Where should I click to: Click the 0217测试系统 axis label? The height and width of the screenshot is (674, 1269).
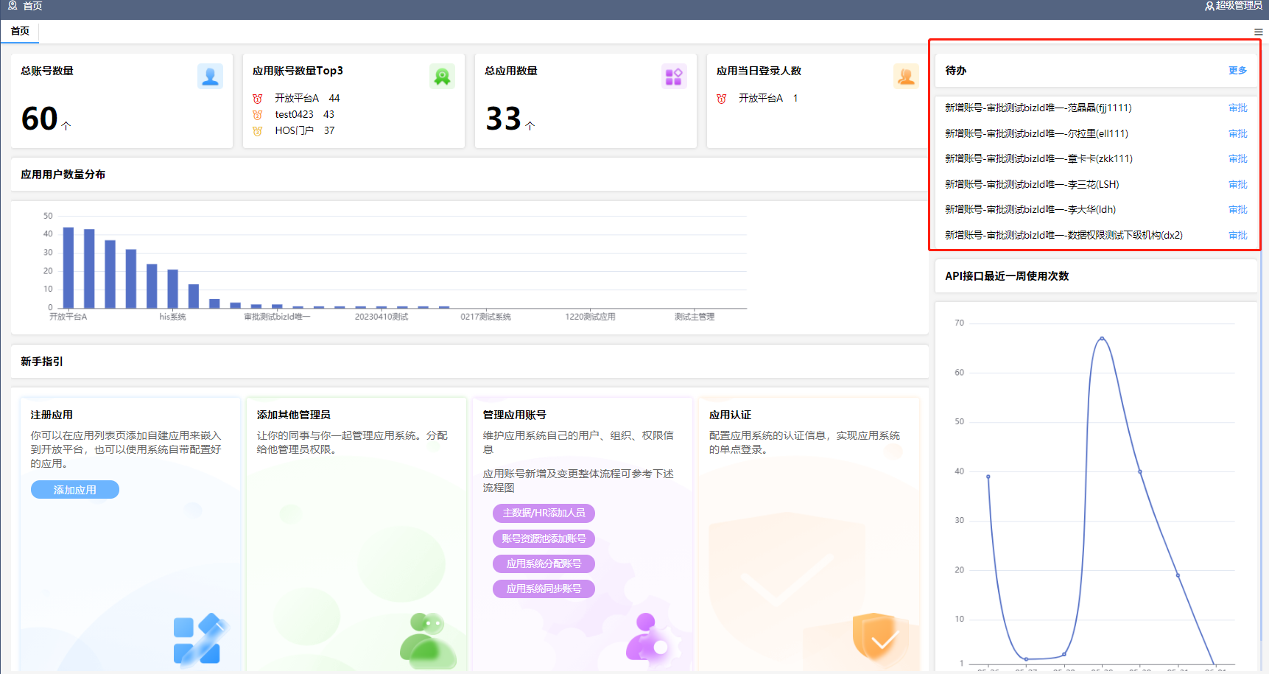pyautogui.click(x=486, y=317)
